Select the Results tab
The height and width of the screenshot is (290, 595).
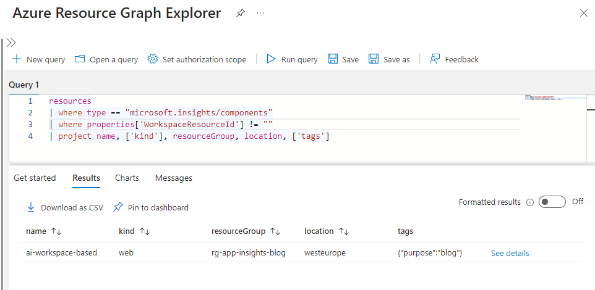click(86, 178)
